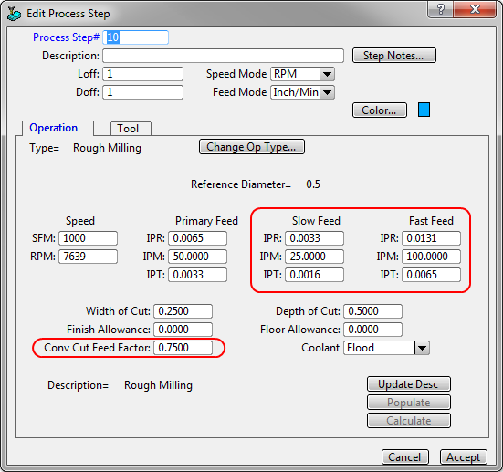Click the Primary Feed IPT field

click(197, 275)
